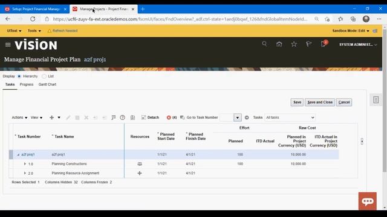This screenshot has width=387, height=217.
Task: Open Favorites star in Vision header
Action: (x=294, y=44)
